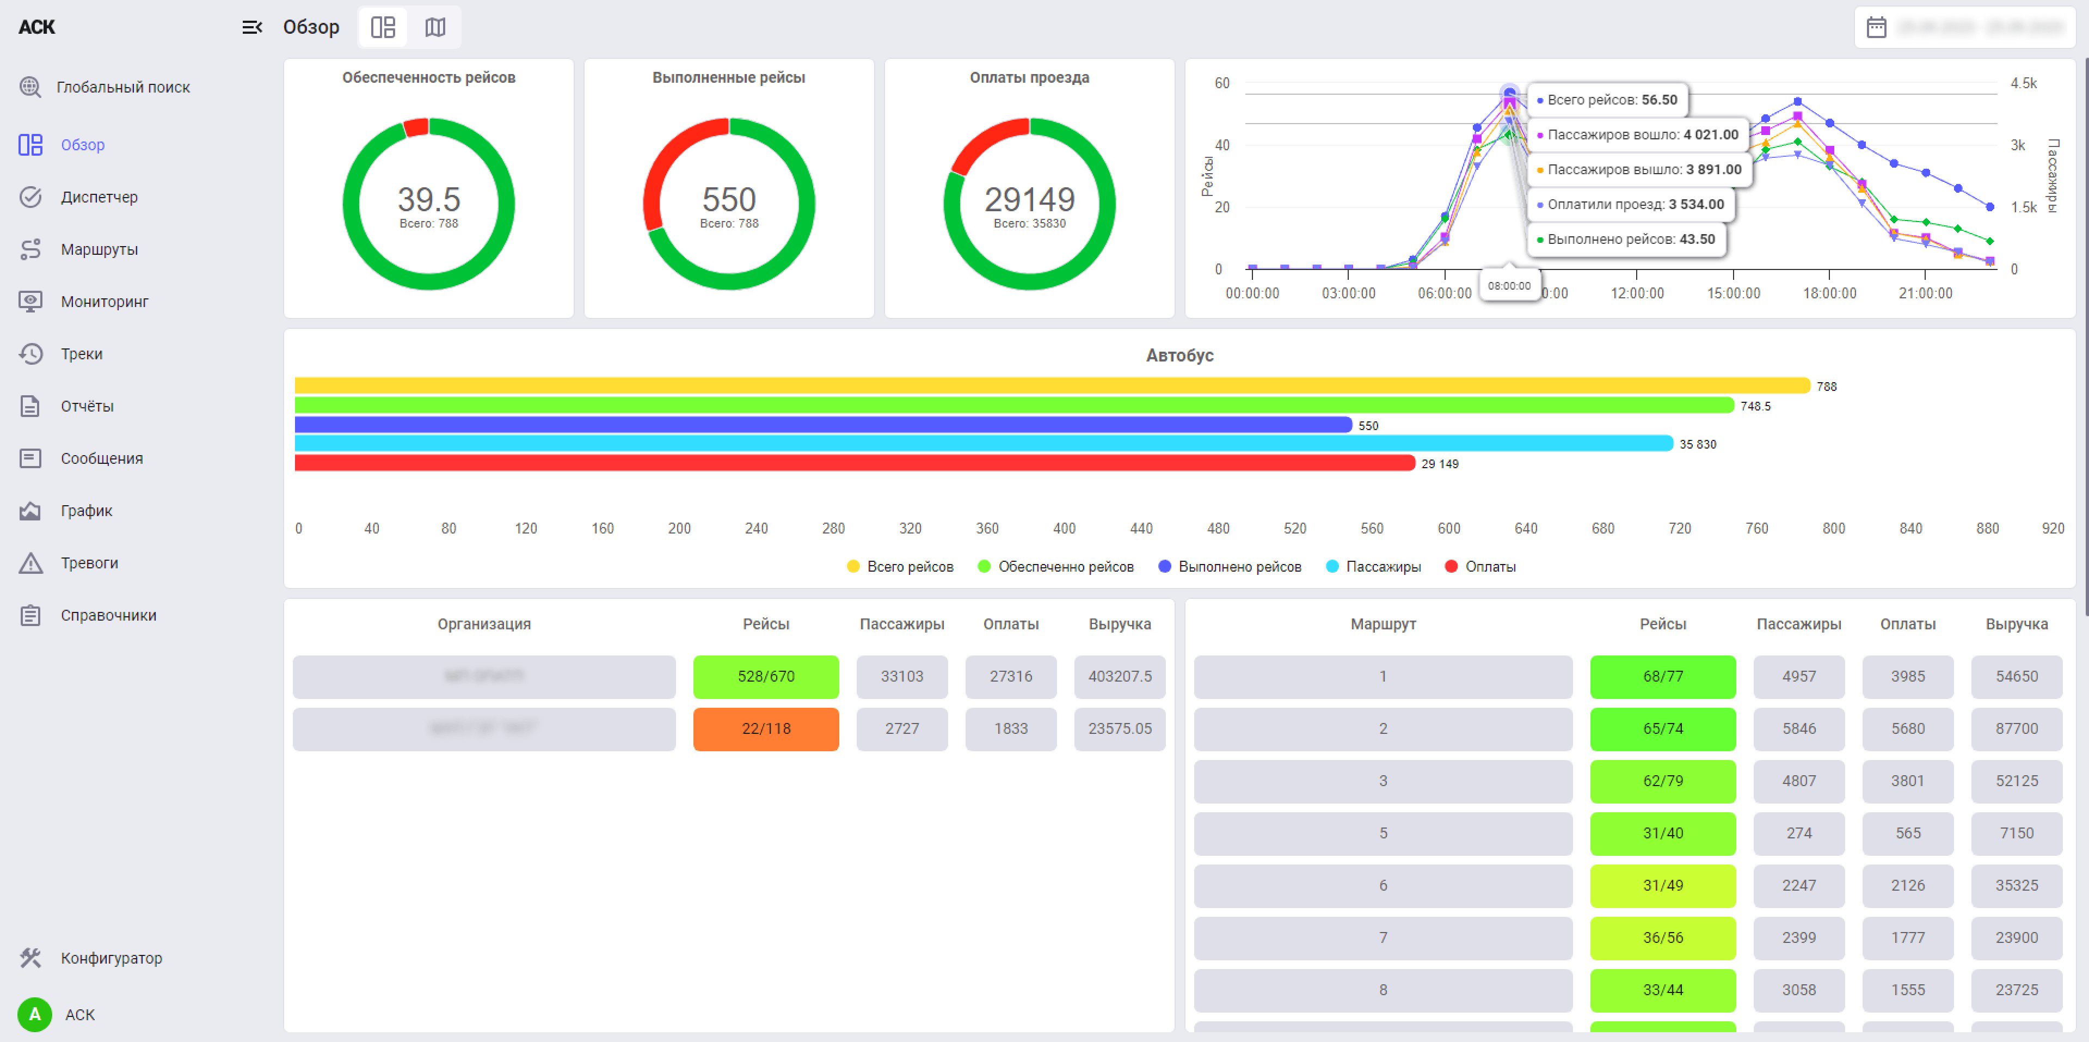Open the АСК user profile avatar
The height and width of the screenshot is (1042, 2089).
[34, 1014]
